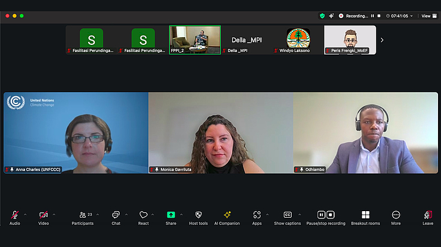The width and height of the screenshot is (441, 247).
Task: Open the More options menu
Action: pos(395,215)
